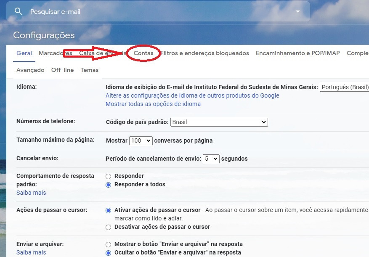Open the Off-line settings tab
The width and height of the screenshot is (369, 257).
click(62, 70)
